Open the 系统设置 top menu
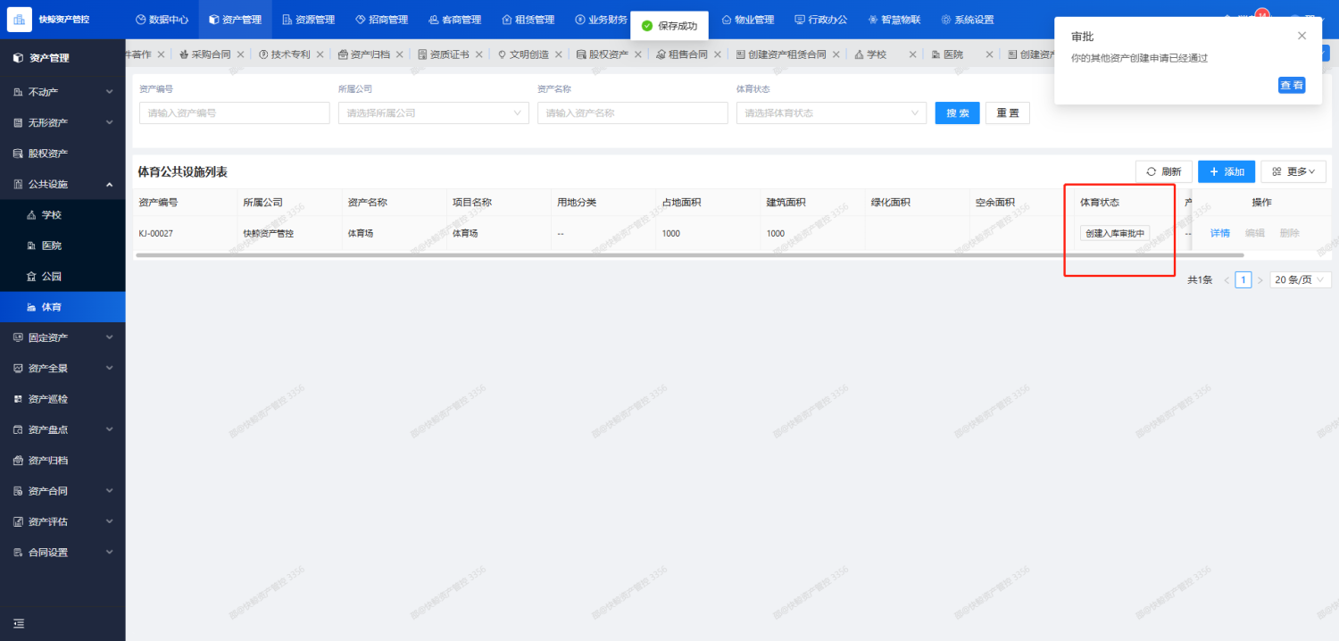This screenshot has height=641, width=1339. point(967,20)
